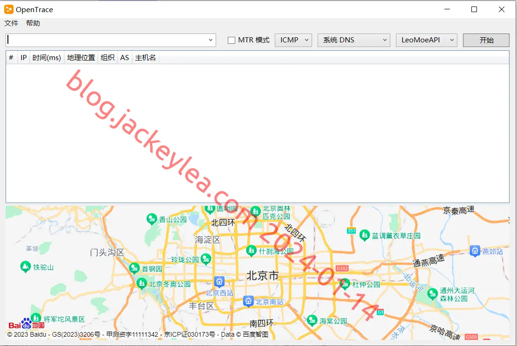
Task: Click the Shichahai Park marker icon
Action: pyautogui.click(x=251, y=251)
